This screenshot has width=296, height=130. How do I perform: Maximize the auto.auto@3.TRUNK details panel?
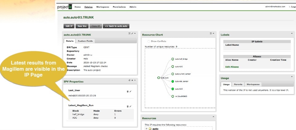(129, 33)
